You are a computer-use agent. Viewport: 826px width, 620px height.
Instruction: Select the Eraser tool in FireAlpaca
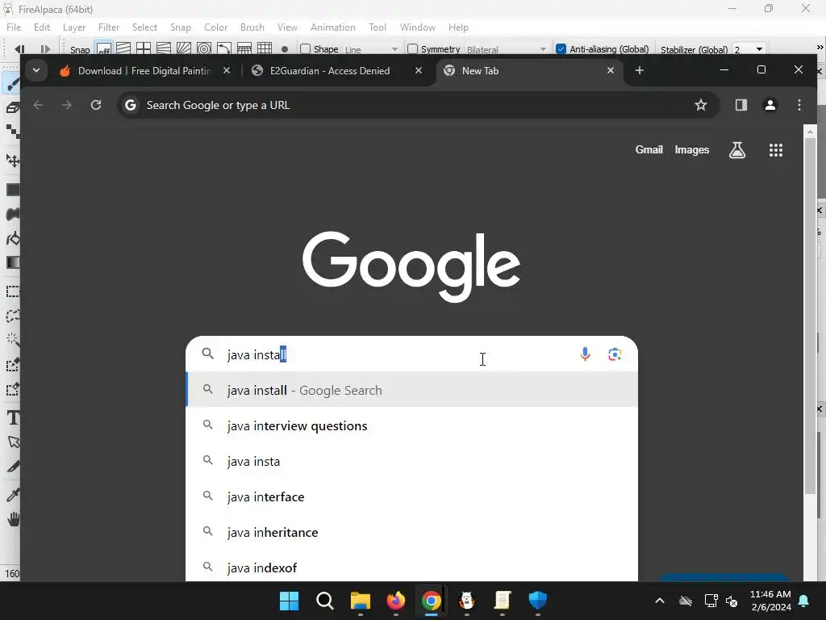[13, 108]
